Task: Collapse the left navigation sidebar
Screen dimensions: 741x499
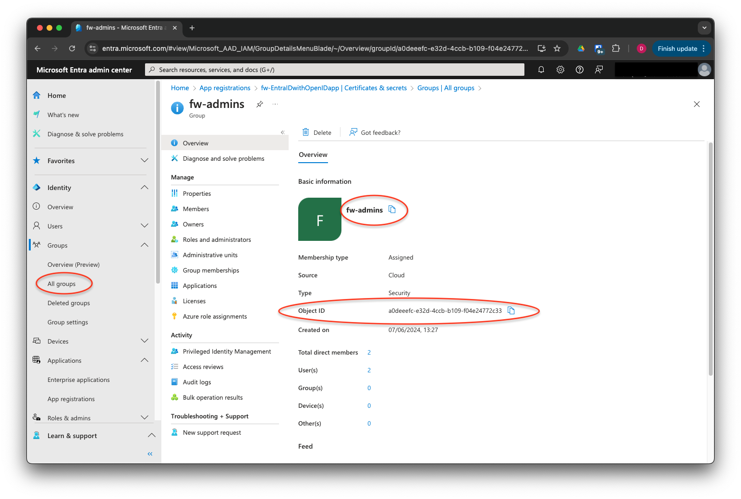Action: [150, 454]
